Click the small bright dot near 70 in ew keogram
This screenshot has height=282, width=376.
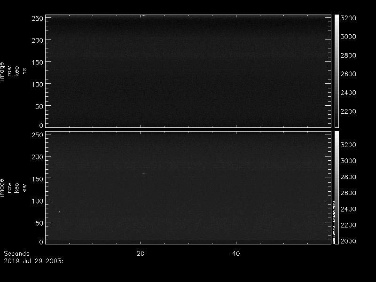click(59, 212)
